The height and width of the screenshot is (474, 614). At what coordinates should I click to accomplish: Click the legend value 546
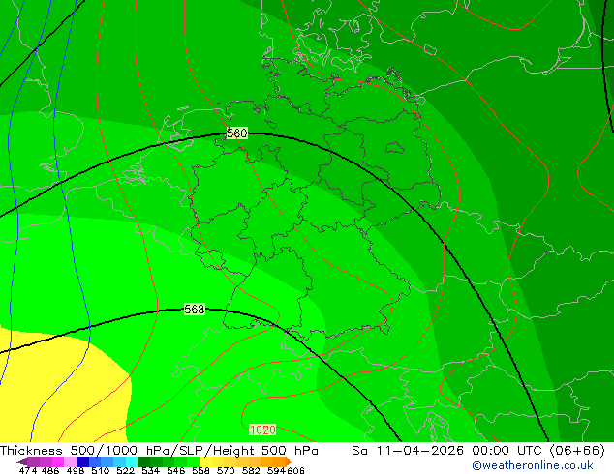(175, 470)
